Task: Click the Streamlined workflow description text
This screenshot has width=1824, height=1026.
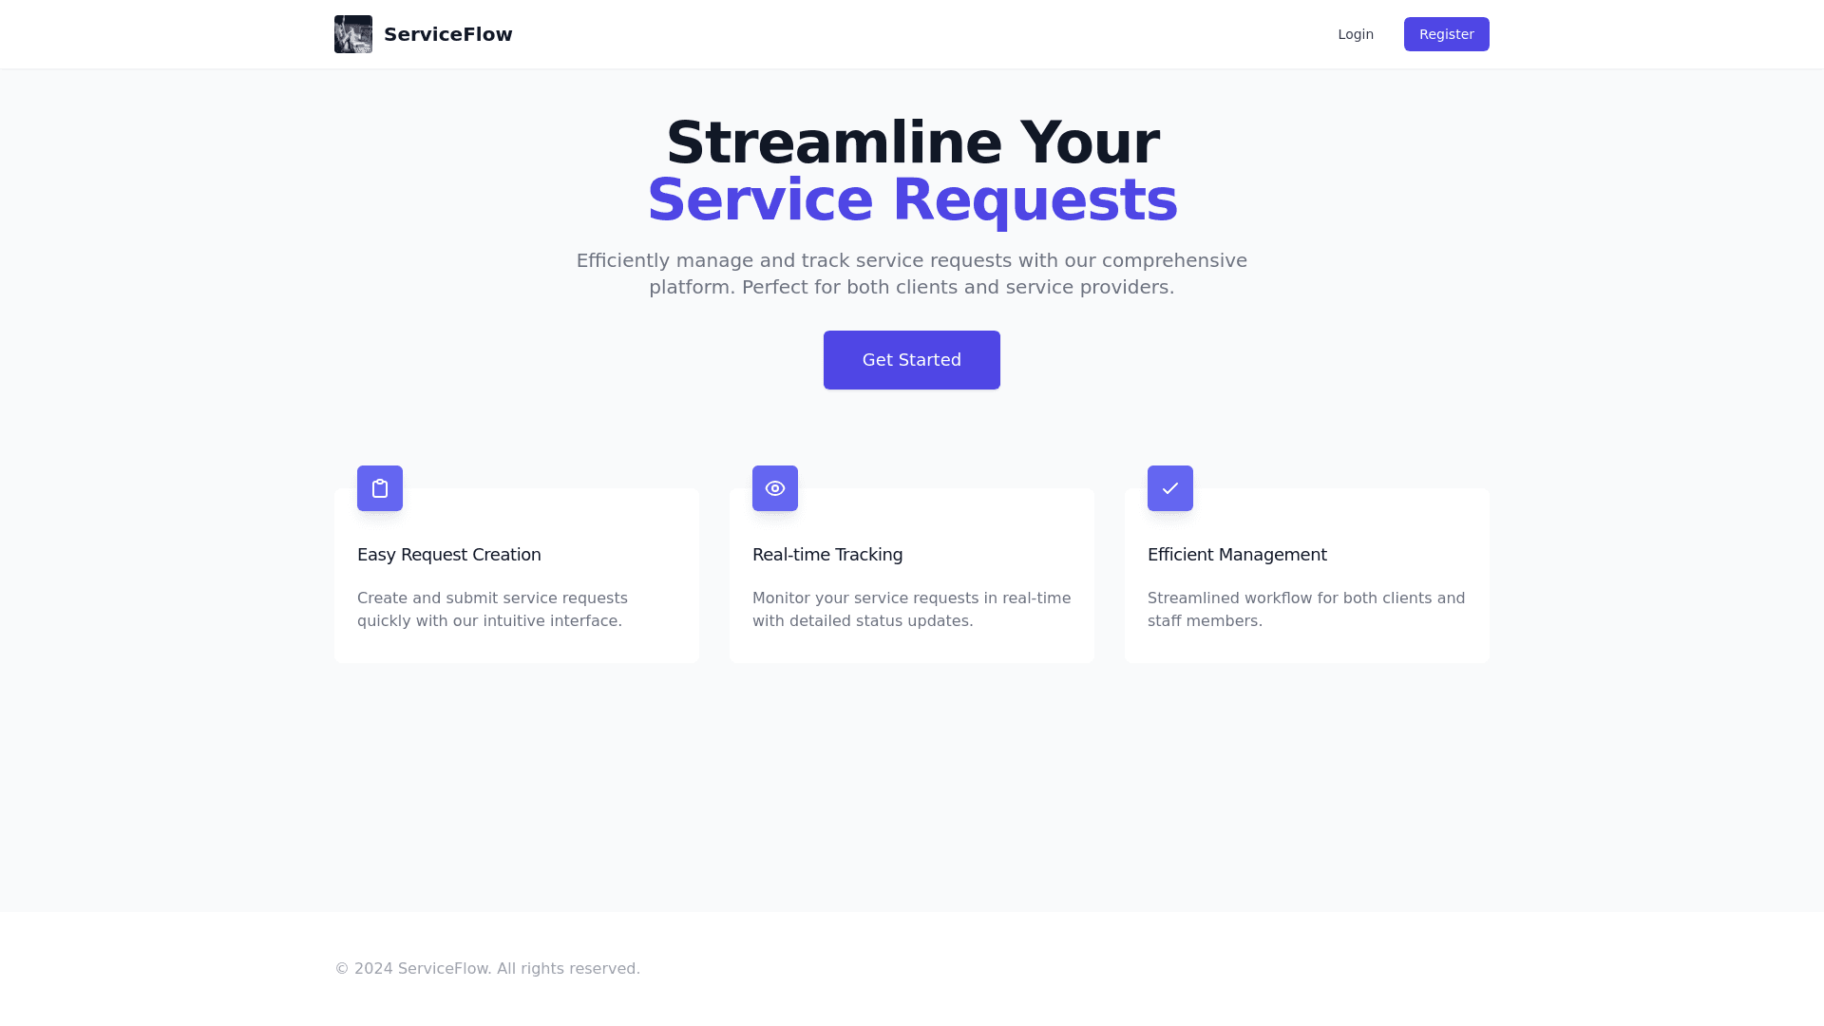Action: point(1305,609)
